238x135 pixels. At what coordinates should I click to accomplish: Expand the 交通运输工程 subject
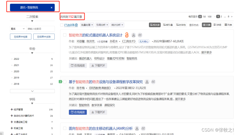tap(12, 122)
